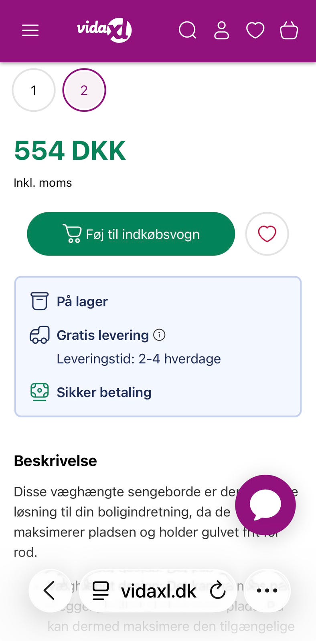Click the Gratis levering text
Screen dimensions: 316x641
click(x=103, y=335)
